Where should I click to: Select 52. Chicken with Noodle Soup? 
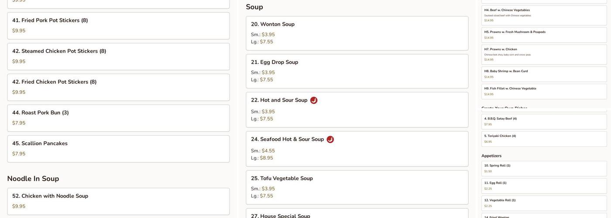pyautogui.click(x=118, y=201)
